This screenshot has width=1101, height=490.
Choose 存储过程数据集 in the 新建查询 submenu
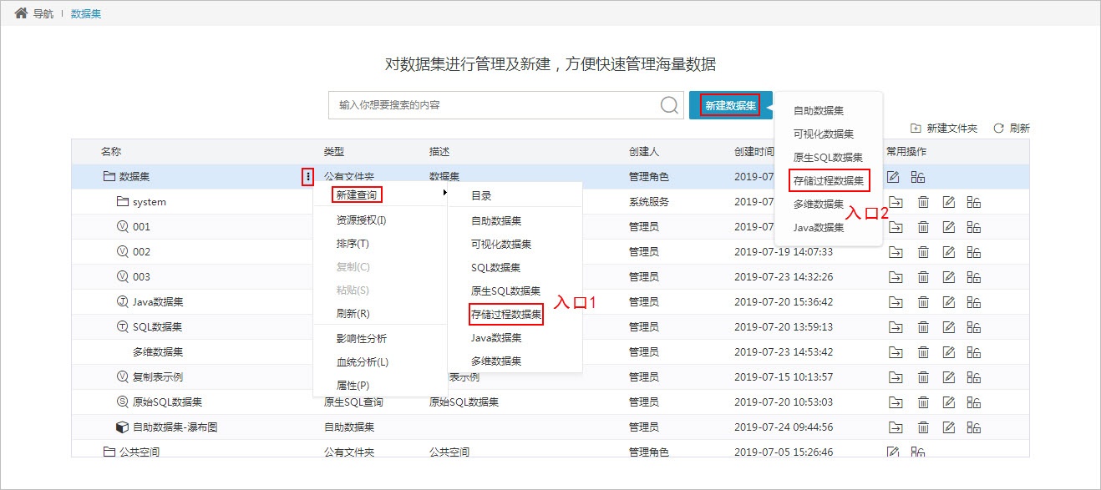pyautogui.click(x=506, y=315)
